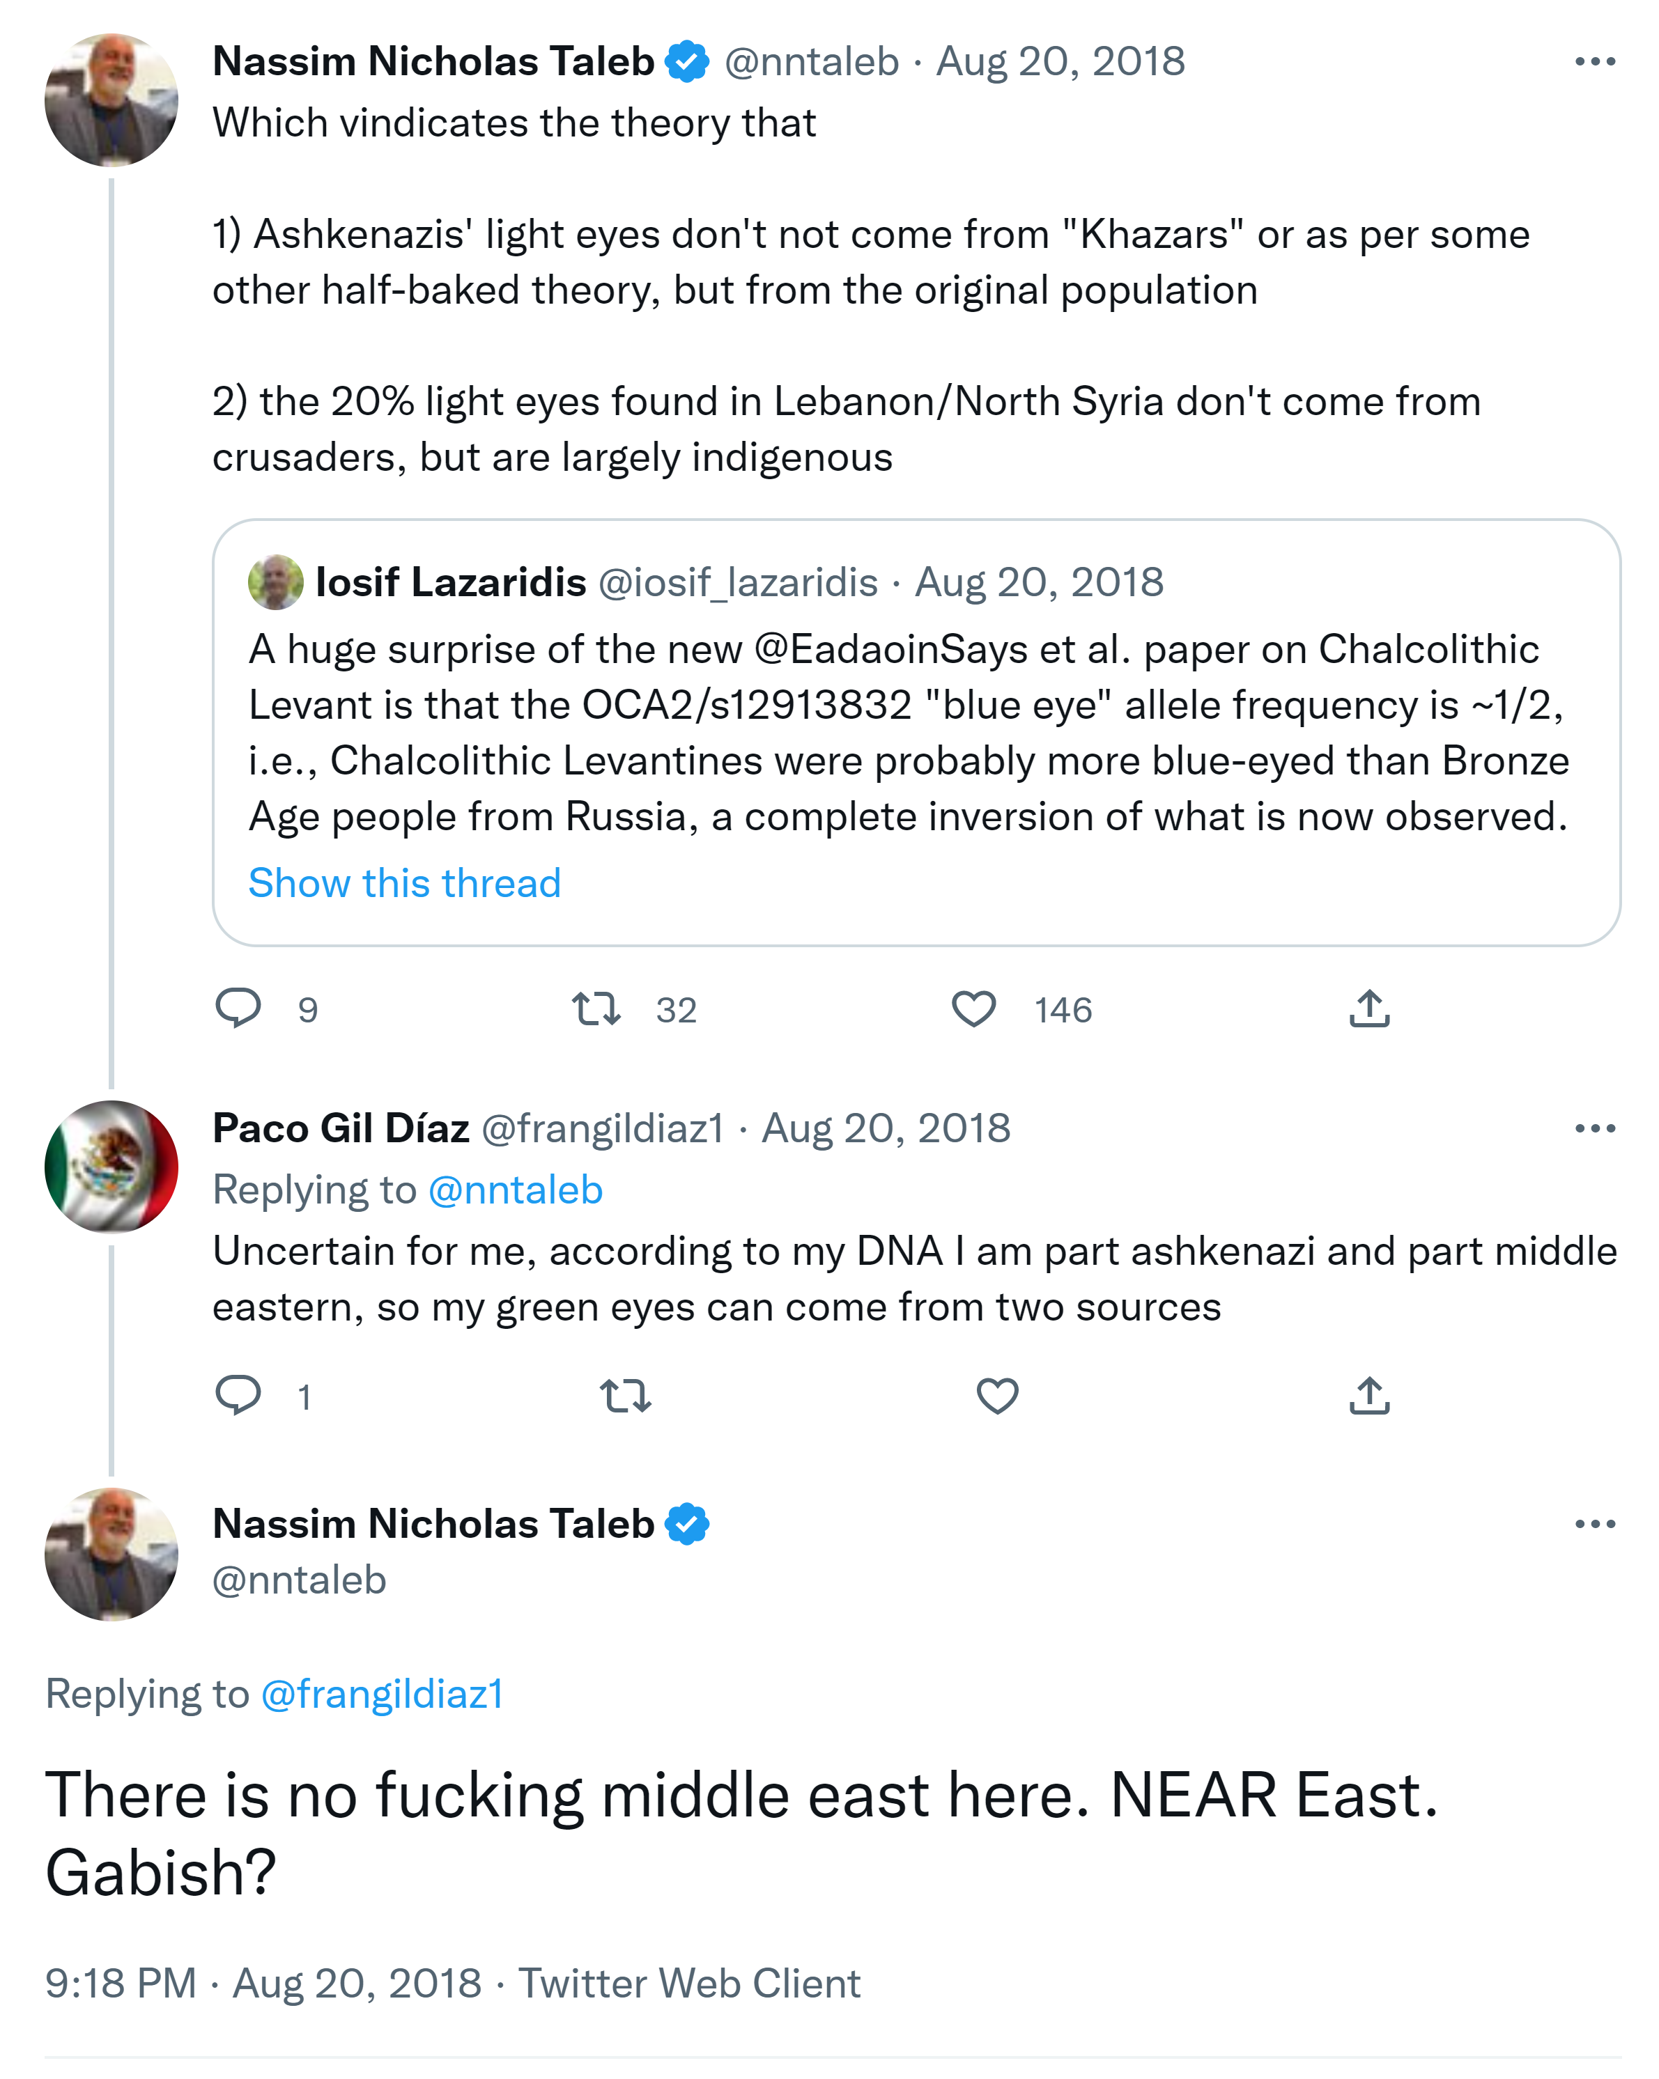Open more options on Paco Gil Díaz's tweet
Screen dimensions: 1659x2079
(x=1594, y=1128)
